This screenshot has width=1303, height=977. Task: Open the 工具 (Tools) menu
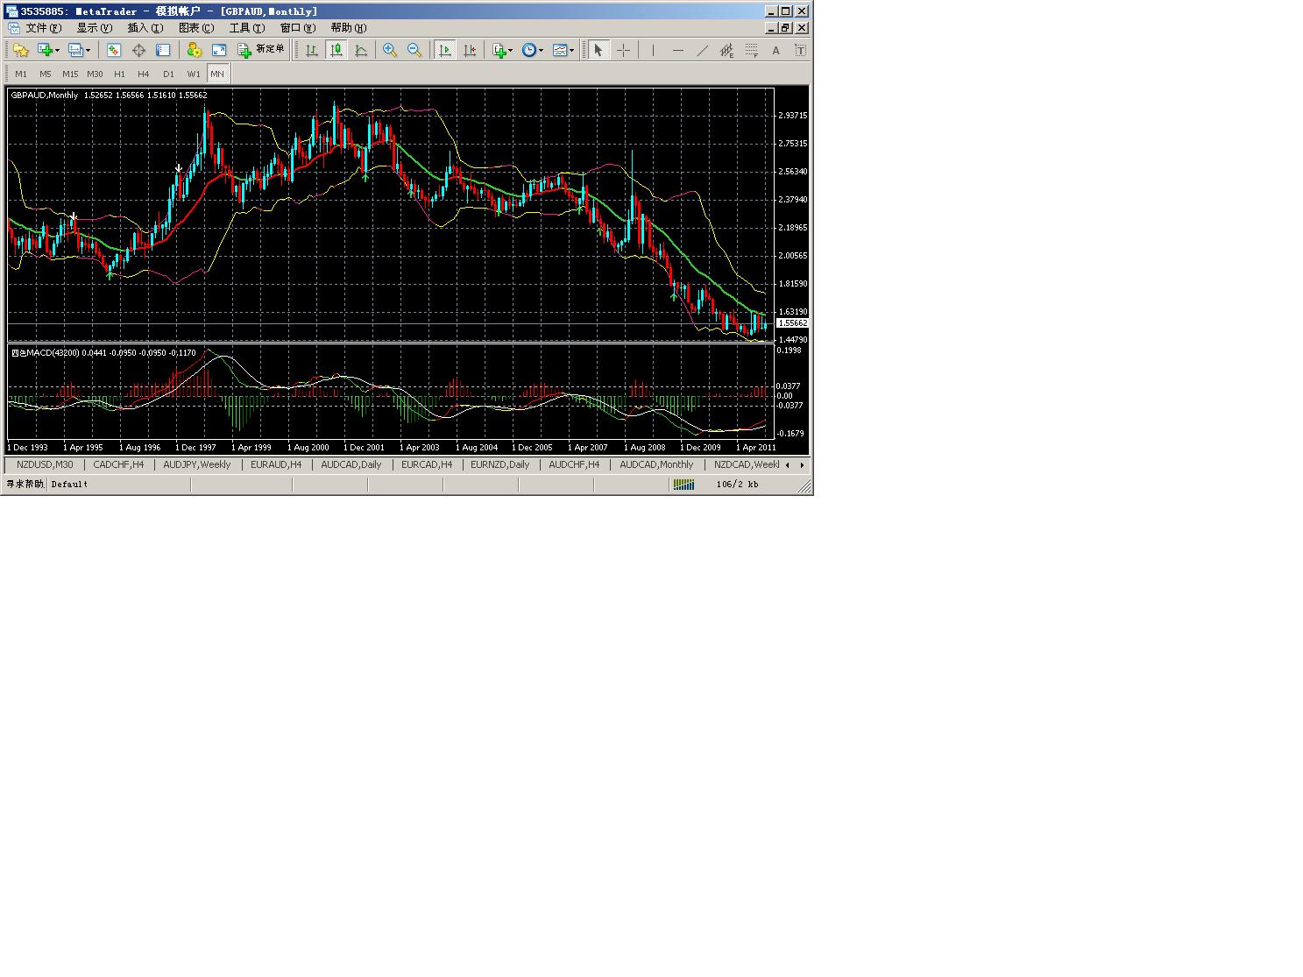(247, 28)
